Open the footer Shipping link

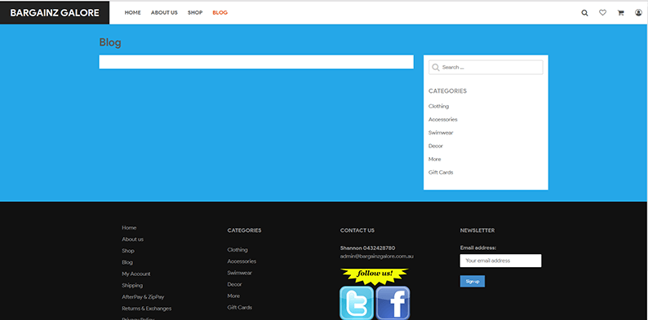(132, 285)
